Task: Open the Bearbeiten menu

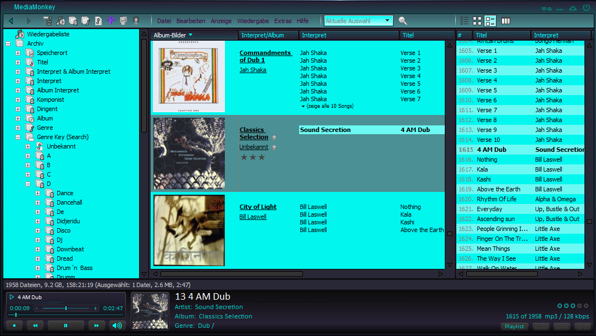Action: click(x=191, y=21)
